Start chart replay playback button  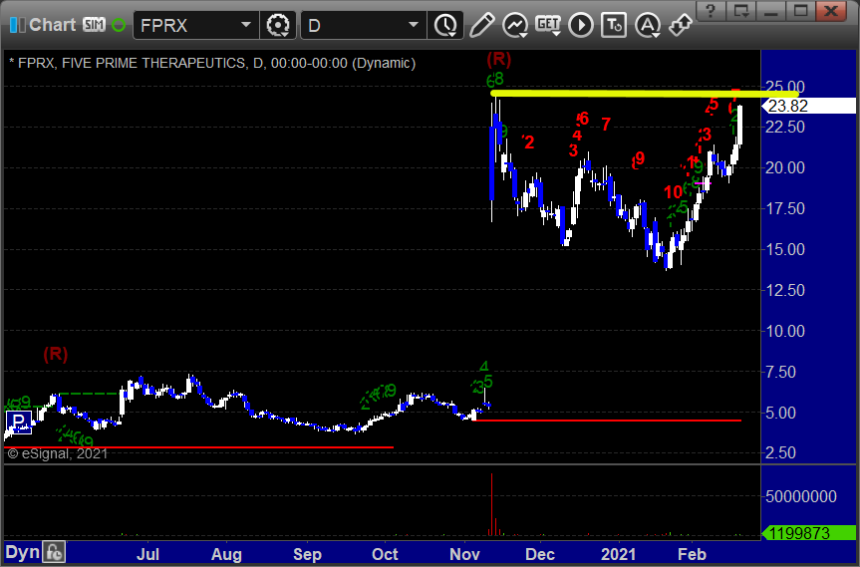[x=581, y=25]
